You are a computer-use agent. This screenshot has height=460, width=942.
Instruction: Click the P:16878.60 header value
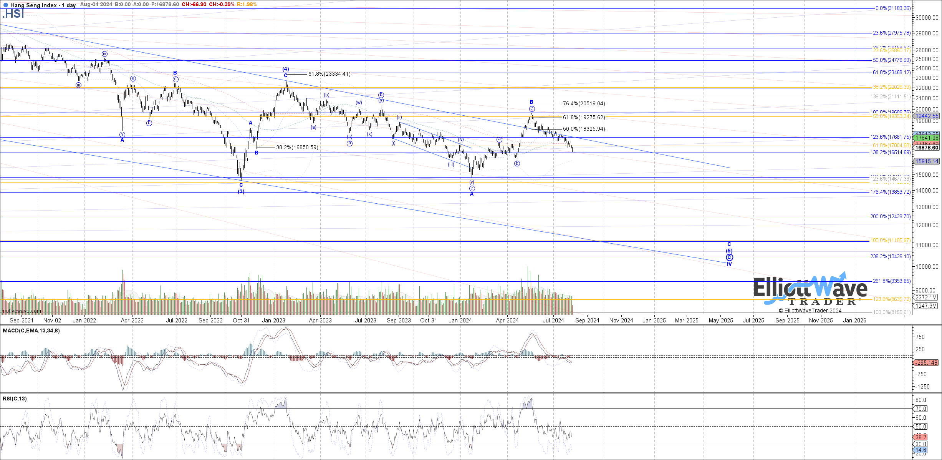[165, 4]
